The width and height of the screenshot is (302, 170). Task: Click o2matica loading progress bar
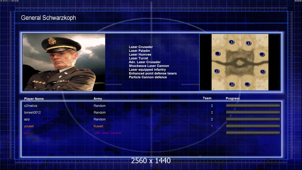coord(253,105)
